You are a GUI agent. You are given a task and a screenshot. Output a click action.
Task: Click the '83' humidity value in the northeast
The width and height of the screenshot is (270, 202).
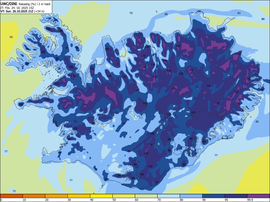239,13
